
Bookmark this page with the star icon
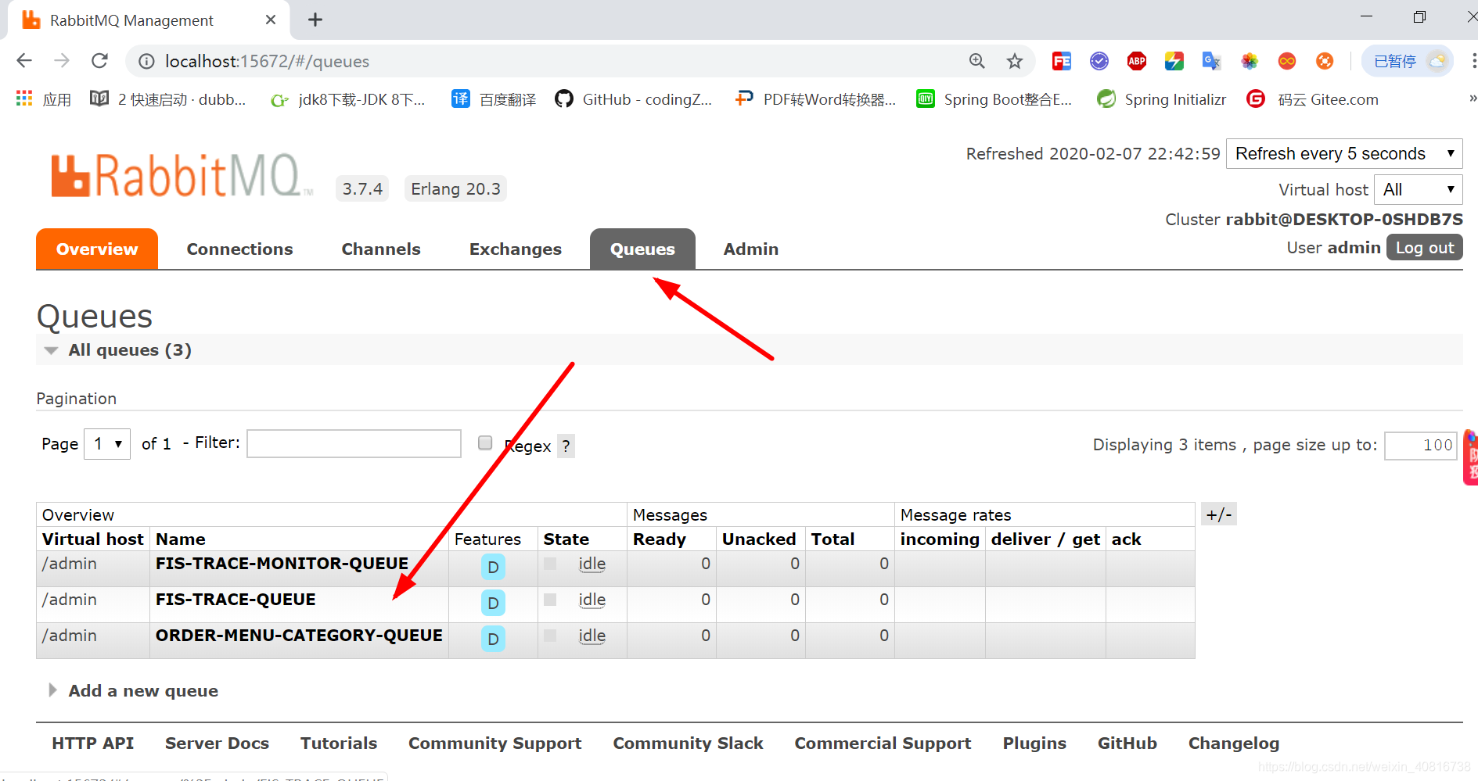click(x=1015, y=61)
